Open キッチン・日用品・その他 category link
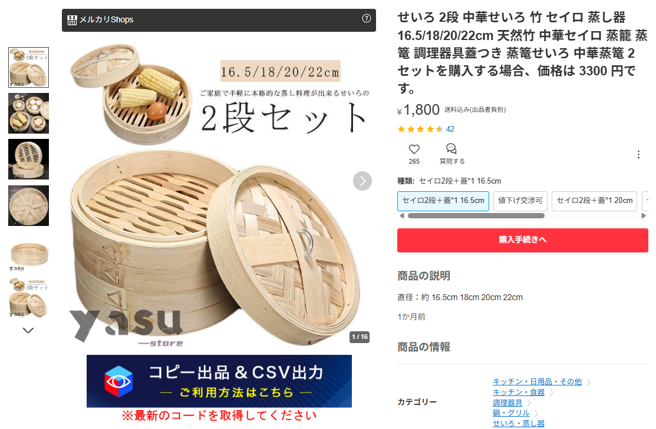The height and width of the screenshot is (429, 656). (537, 381)
